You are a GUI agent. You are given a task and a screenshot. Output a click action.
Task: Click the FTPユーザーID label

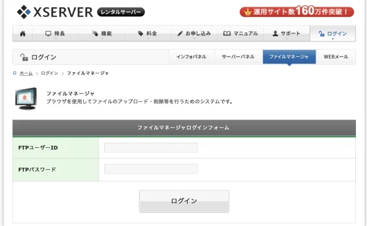38,148
